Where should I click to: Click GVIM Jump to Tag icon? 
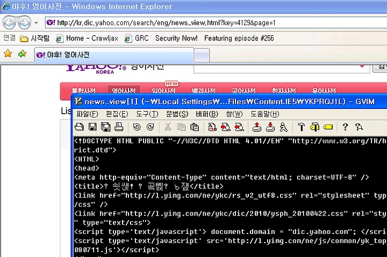[x=328, y=127]
